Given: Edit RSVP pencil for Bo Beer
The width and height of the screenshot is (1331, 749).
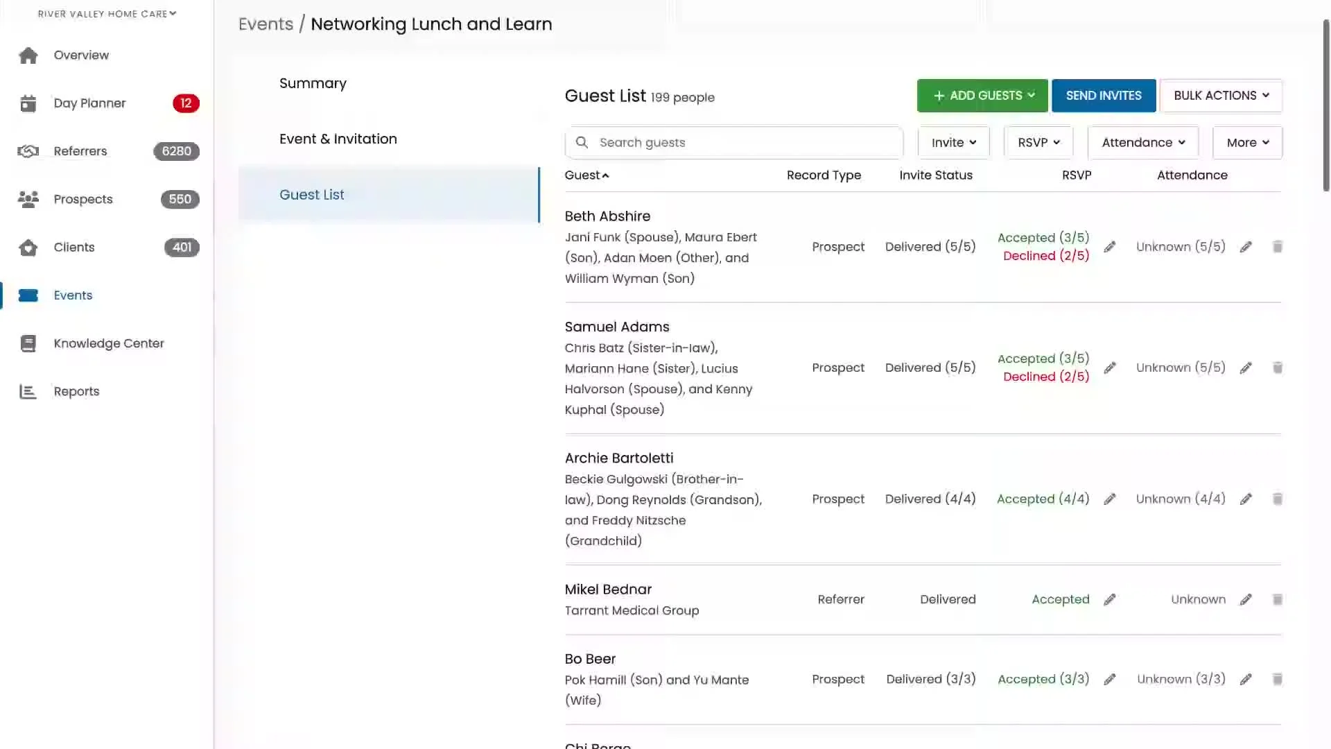Looking at the screenshot, I should pos(1110,680).
